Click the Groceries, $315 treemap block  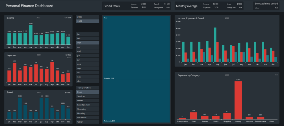[136, 48]
